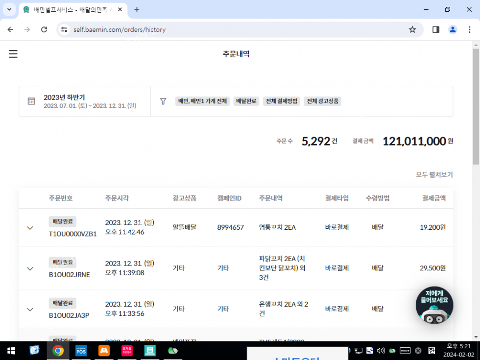Open the Coupang POS app in the taskbar
Image resolution: width=480 pixels, height=360 pixels.
81,351
